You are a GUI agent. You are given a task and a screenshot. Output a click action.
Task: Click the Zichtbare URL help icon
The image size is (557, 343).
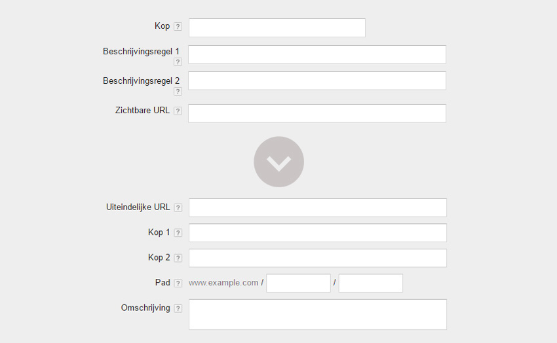[x=178, y=111]
